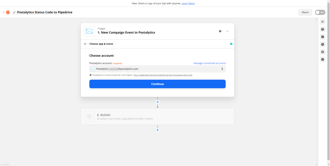
Task: Open the help question icon in right sidebar
Action: point(322,29)
